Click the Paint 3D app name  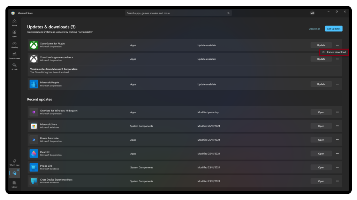pos(45,152)
